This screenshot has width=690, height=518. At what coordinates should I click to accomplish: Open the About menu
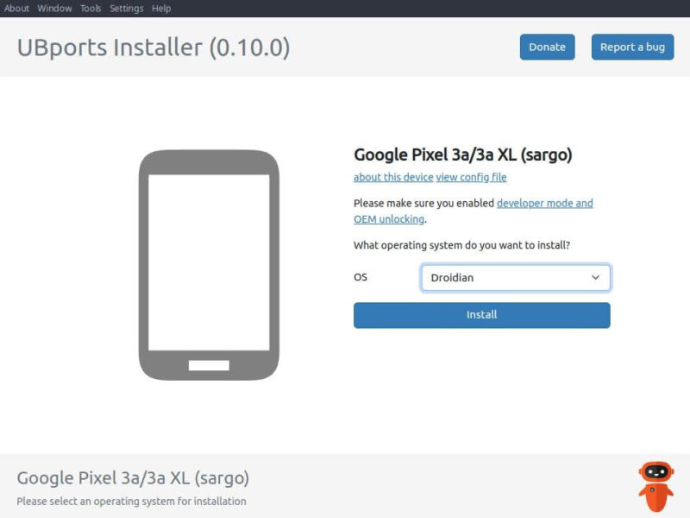[16, 9]
